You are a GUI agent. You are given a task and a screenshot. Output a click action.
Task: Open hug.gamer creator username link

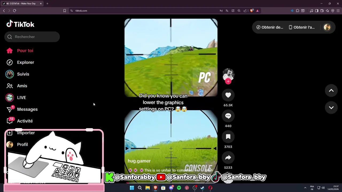[x=139, y=161]
